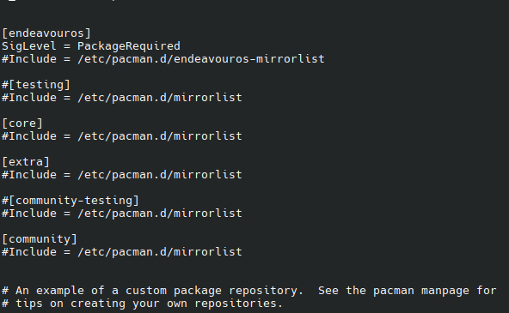This screenshot has height=313, width=509.
Task: Click the word 'manpage' in the comment
Action: tap(445, 291)
